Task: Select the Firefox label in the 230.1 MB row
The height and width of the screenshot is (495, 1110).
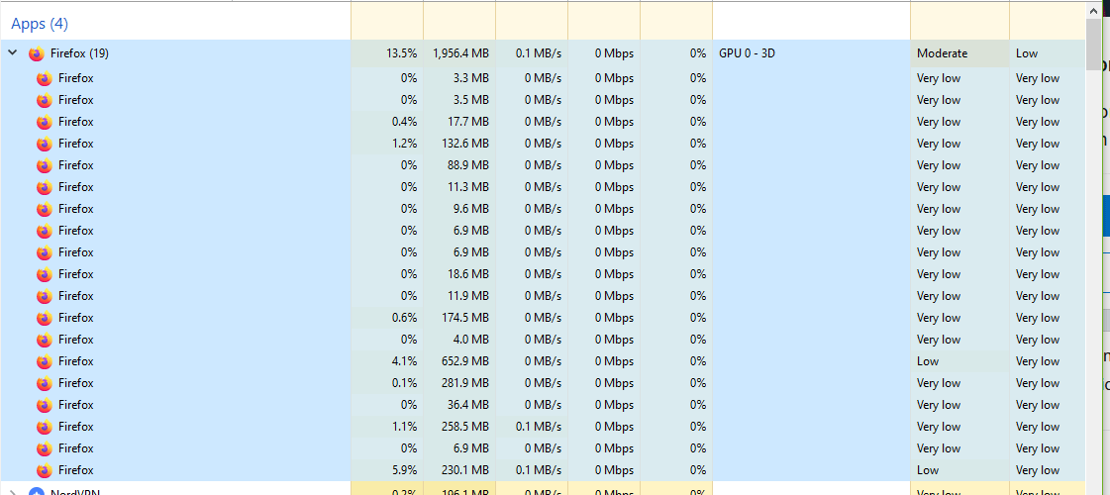Action: click(x=75, y=470)
